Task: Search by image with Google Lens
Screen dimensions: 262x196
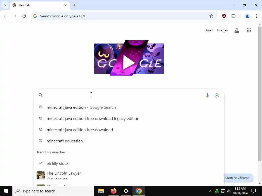Action: [217, 95]
